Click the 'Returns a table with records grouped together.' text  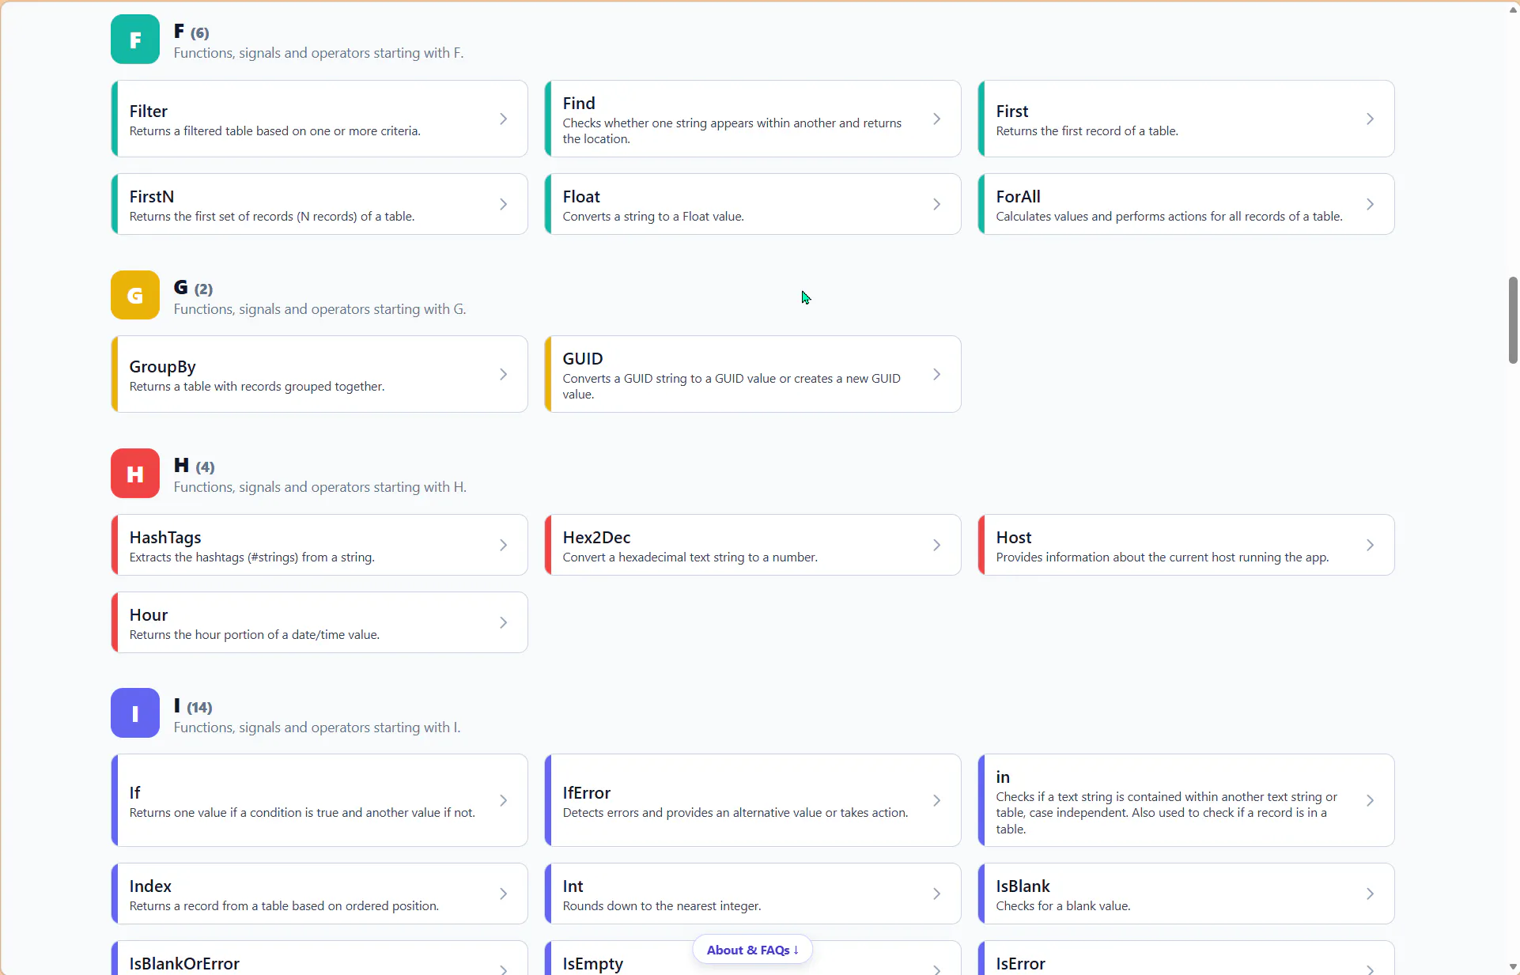point(257,387)
